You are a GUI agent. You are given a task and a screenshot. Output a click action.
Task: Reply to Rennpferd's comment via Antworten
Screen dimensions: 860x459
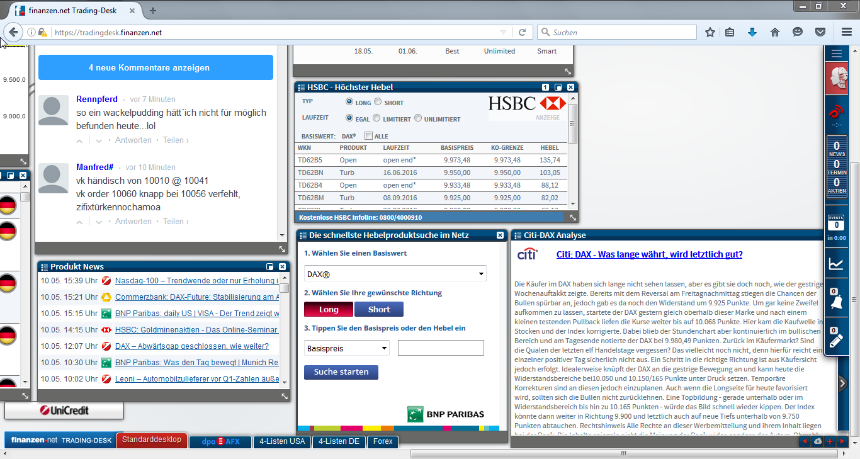133,140
